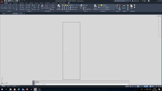162x91 pixels.
Task: Add a new drawing tab with plus
Action: (24, 13)
